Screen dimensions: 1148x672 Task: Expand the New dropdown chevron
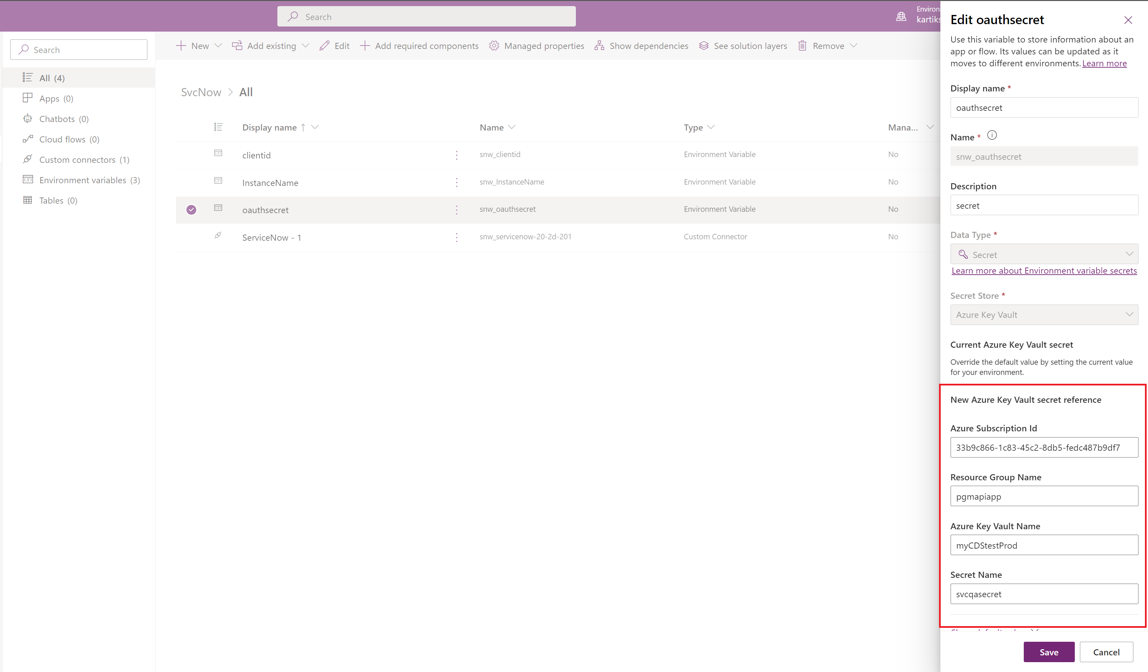[218, 46]
